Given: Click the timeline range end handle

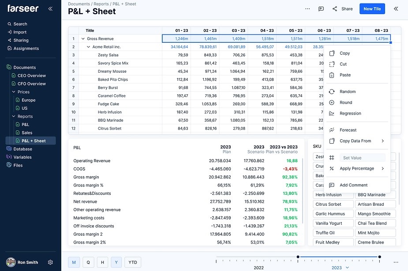Looking at the screenshot, I should coord(380,257).
